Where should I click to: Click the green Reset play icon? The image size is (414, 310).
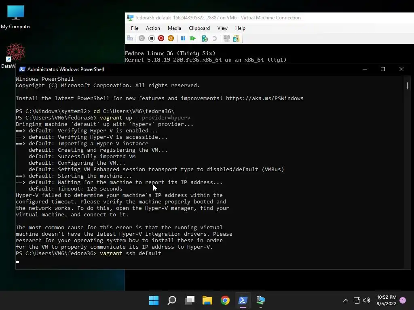click(193, 38)
